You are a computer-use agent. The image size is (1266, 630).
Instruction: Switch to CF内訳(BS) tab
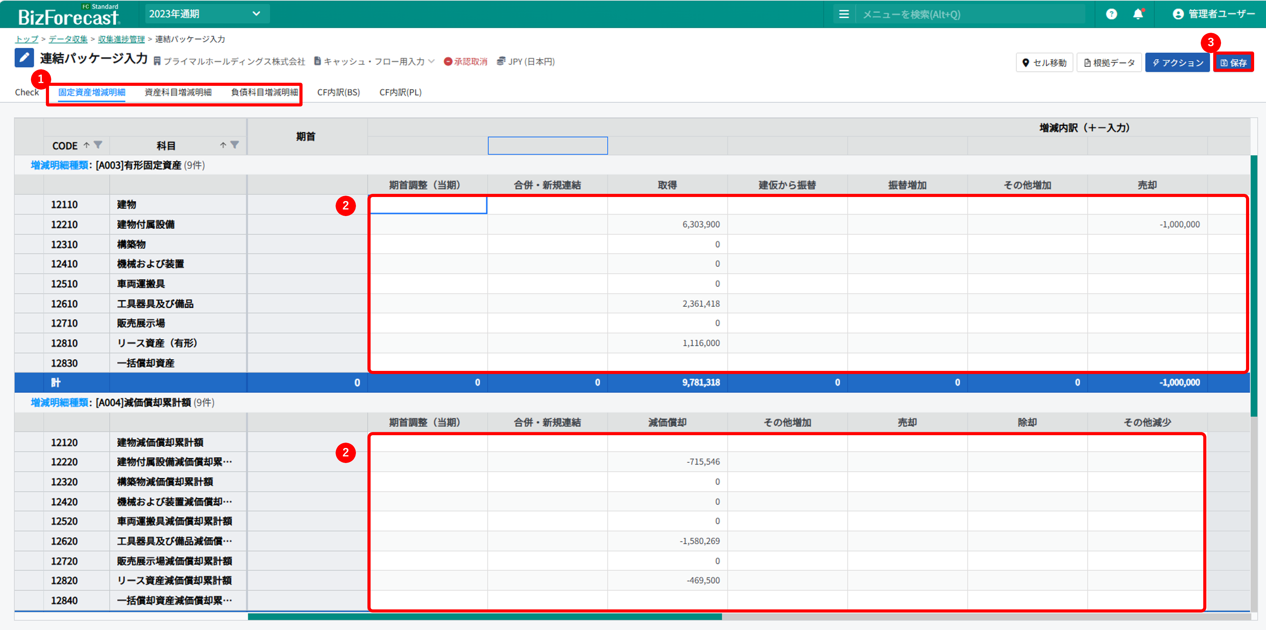338,92
